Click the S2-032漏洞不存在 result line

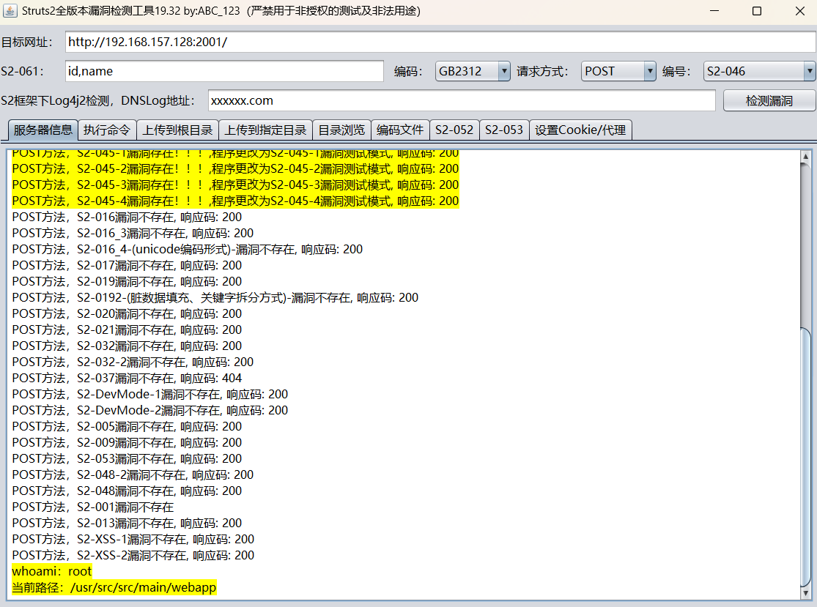[127, 346]
